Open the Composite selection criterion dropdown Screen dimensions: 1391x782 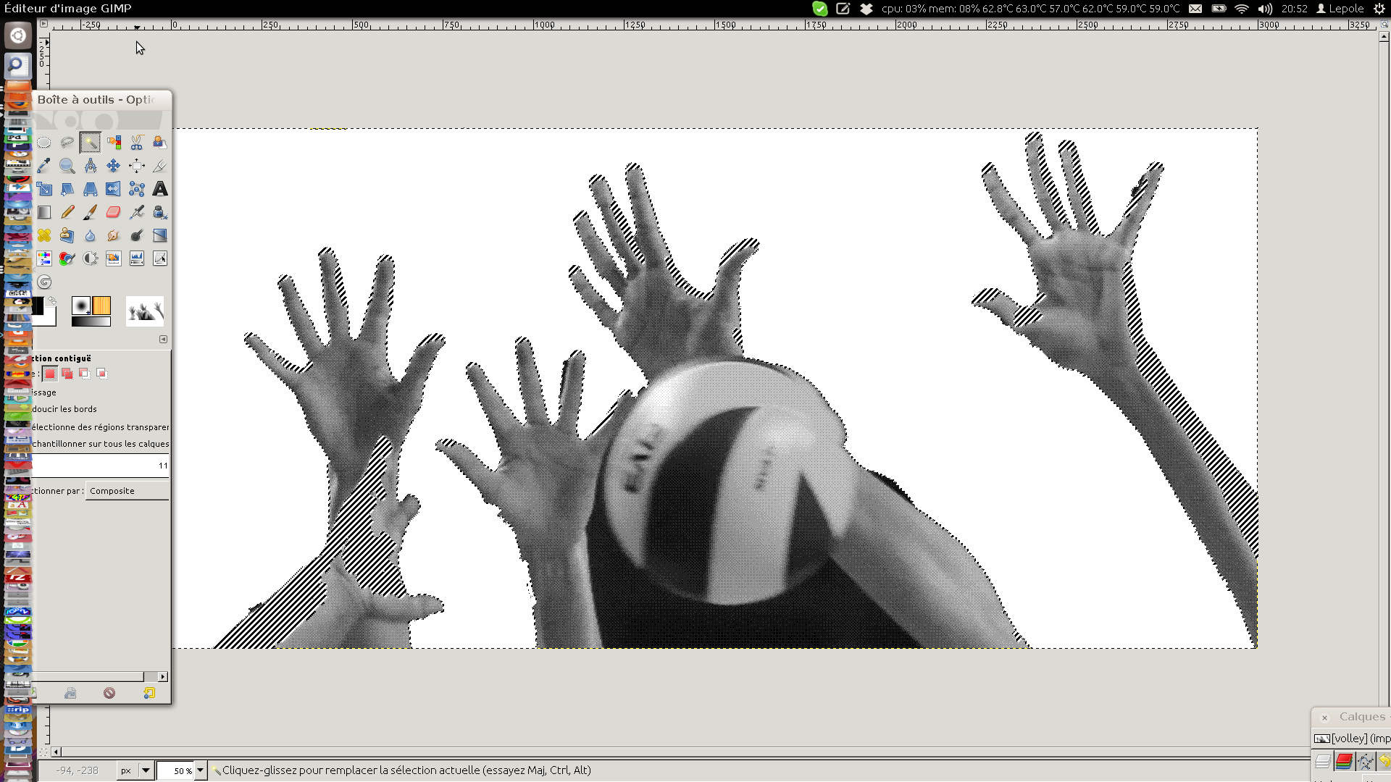[x=127, y=491]
